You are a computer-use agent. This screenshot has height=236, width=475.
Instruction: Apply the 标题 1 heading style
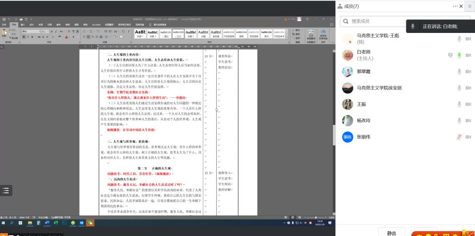click(140, 33)
